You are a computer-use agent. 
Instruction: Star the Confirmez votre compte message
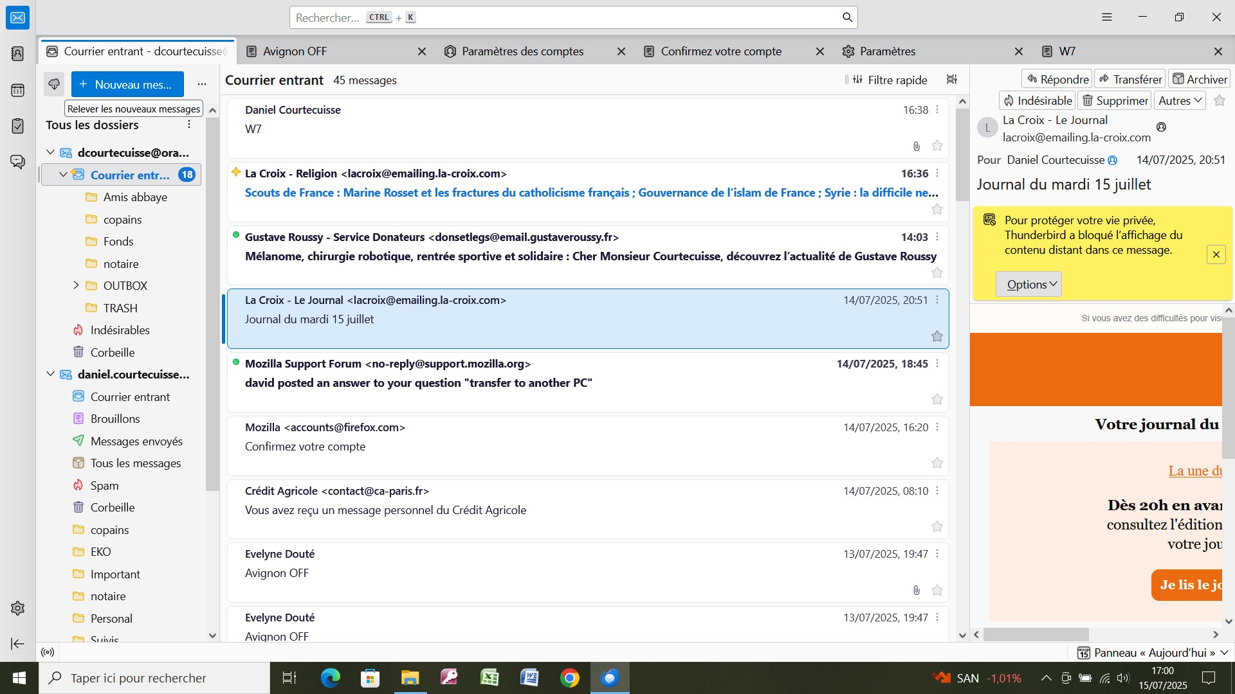tap(937, 463)
